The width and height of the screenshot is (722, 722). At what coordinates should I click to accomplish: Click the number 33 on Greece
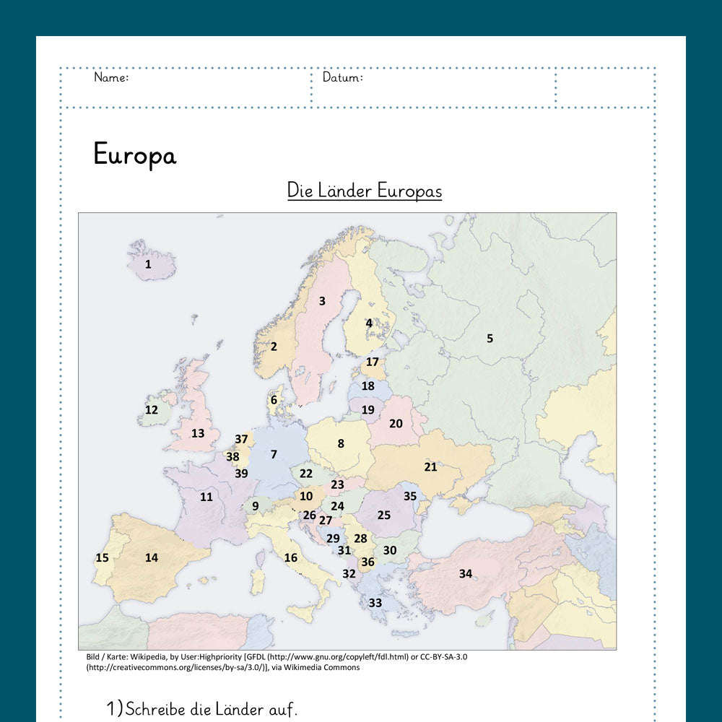pos(375,603)
